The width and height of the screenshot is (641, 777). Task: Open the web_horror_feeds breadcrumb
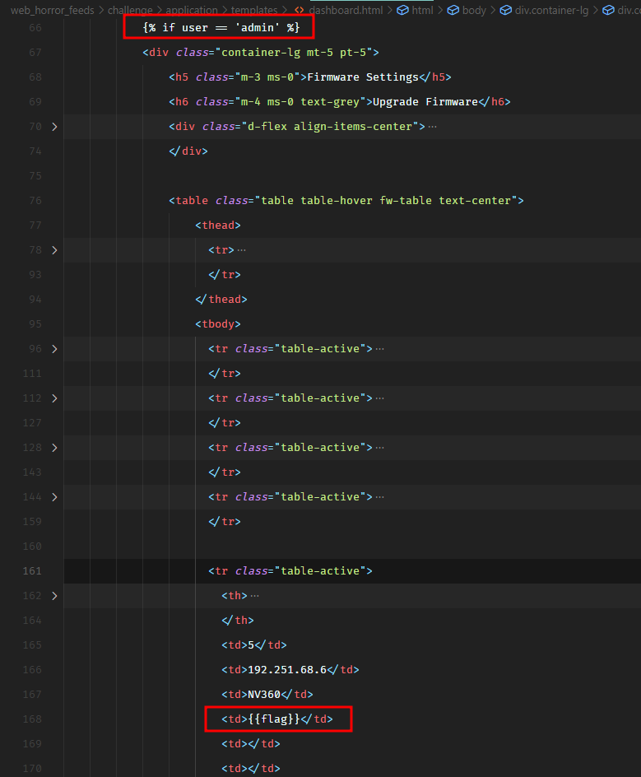coord(52,11)
